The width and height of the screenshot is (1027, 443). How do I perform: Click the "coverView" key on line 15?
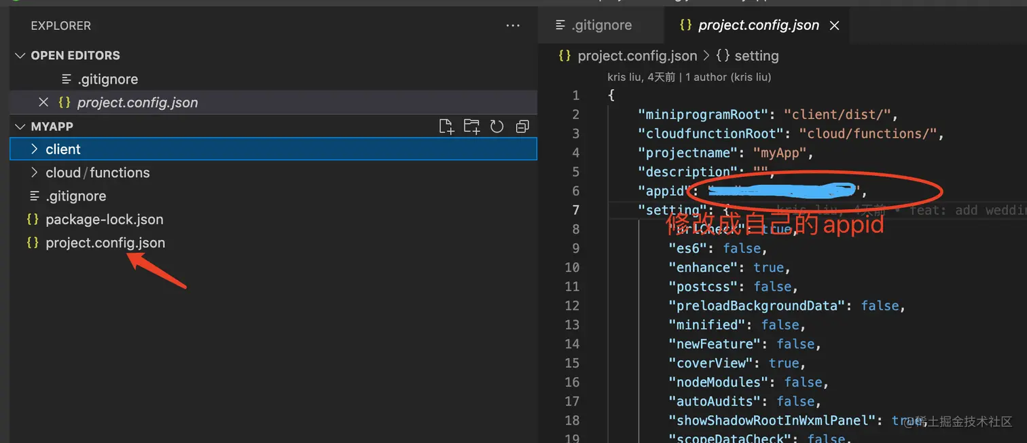pos(711,363)
